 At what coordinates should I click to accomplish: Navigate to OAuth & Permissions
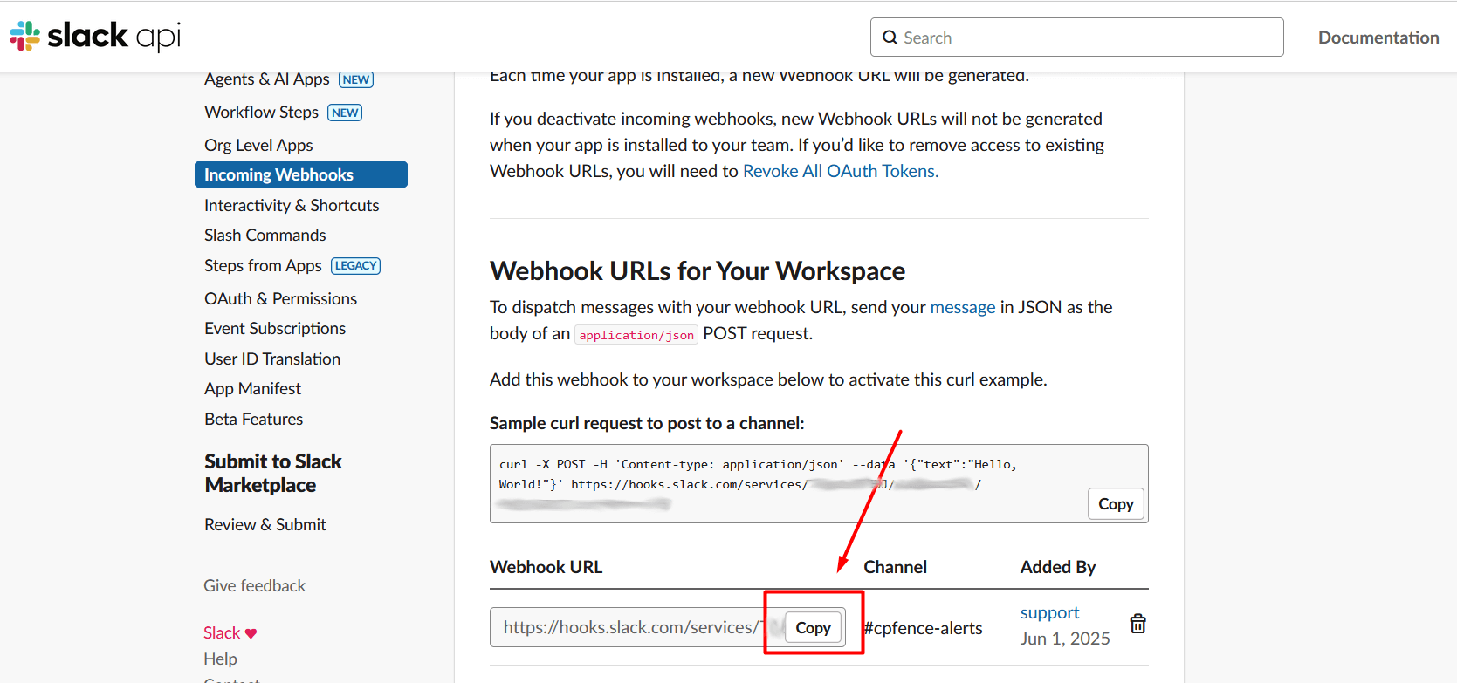click(x=280, y=298)
